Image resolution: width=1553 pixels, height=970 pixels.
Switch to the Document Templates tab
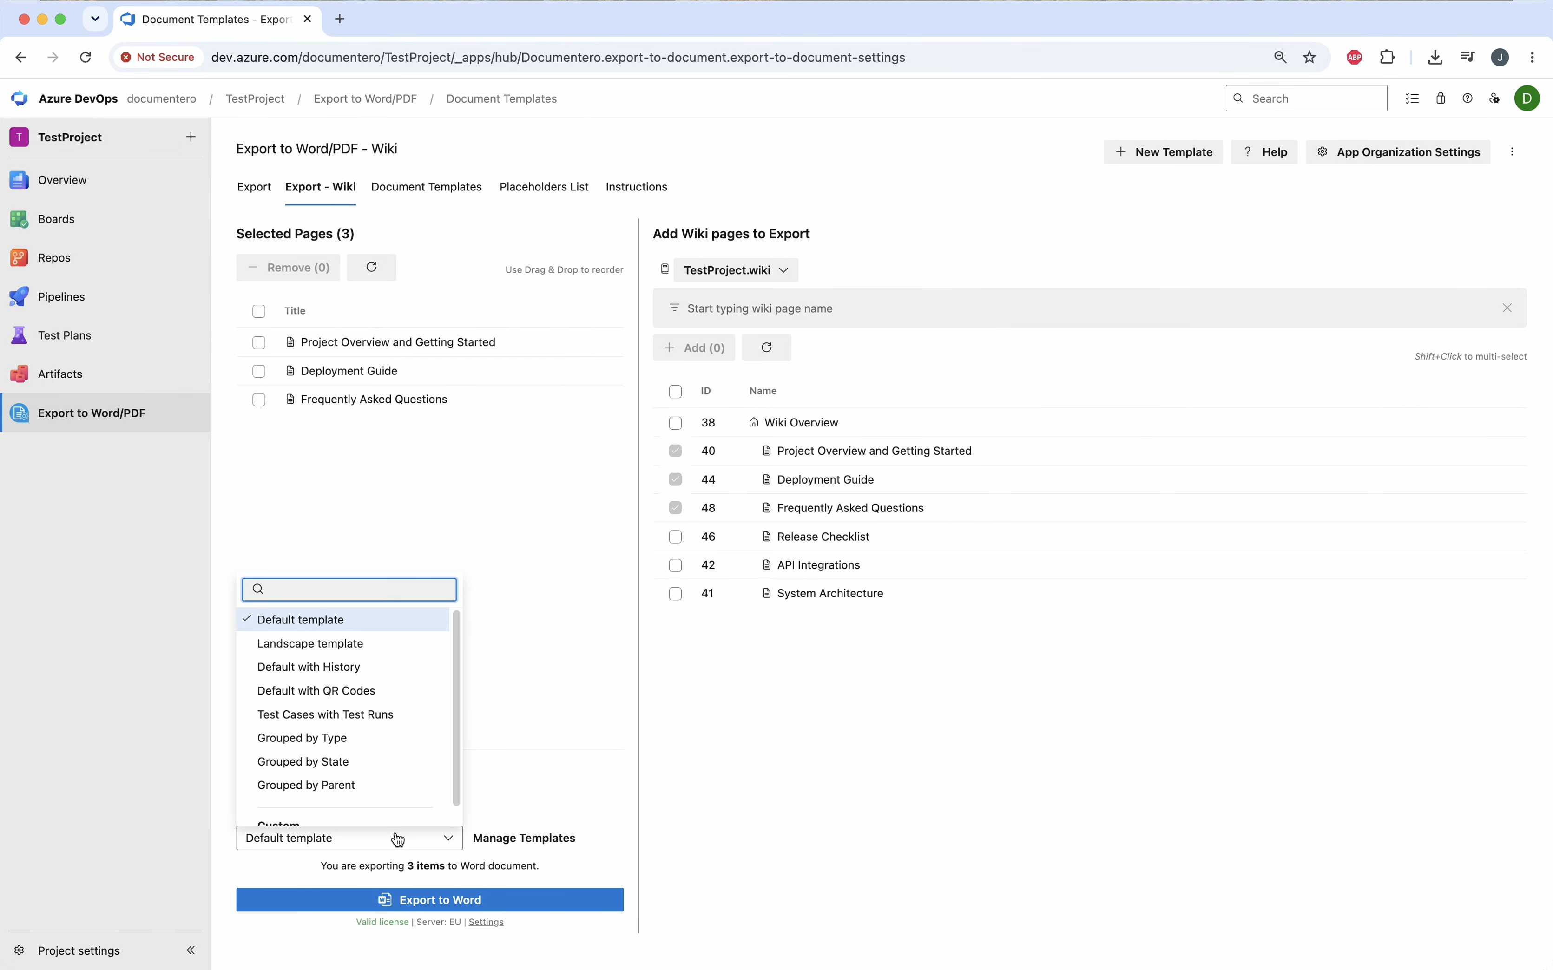point(426,187)
